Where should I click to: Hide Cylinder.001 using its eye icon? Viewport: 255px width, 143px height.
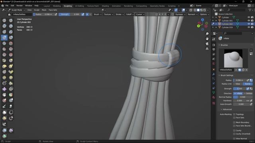pos(249,21)
